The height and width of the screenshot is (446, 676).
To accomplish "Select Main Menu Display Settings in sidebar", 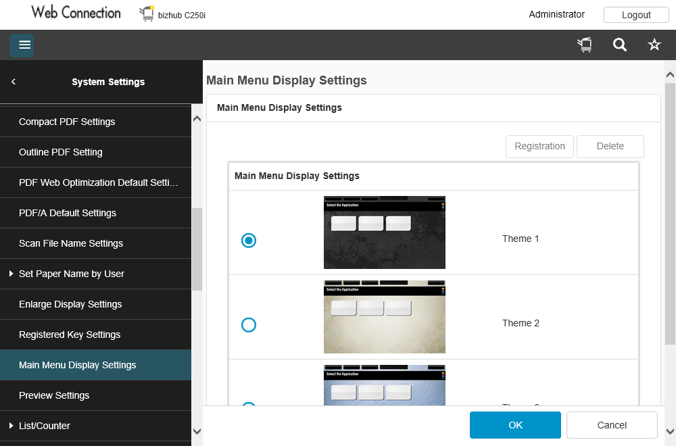I will click(95, 365).
